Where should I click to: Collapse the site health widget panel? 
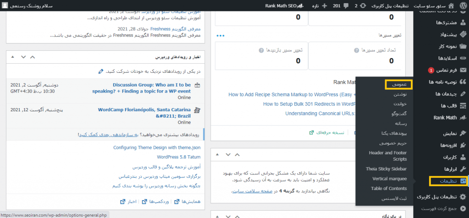tap(217, 155)
